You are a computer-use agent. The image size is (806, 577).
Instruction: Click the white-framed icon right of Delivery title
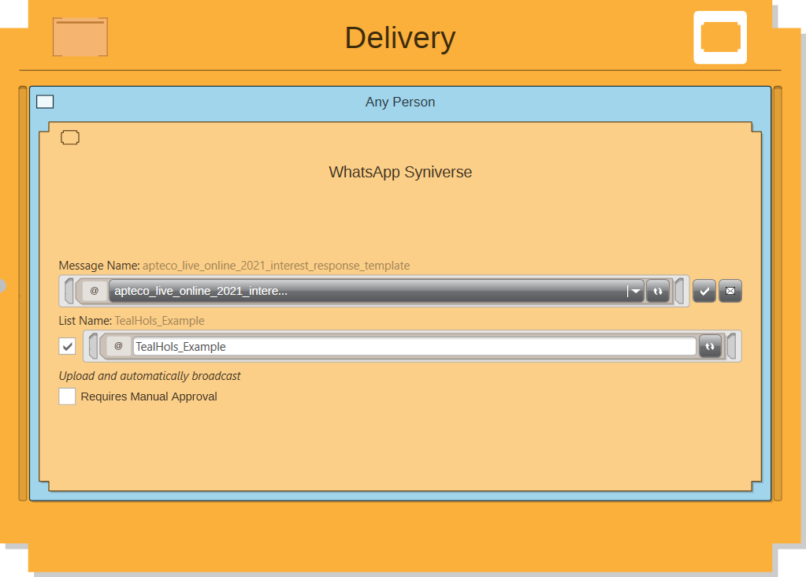click(x=719, y=38)
